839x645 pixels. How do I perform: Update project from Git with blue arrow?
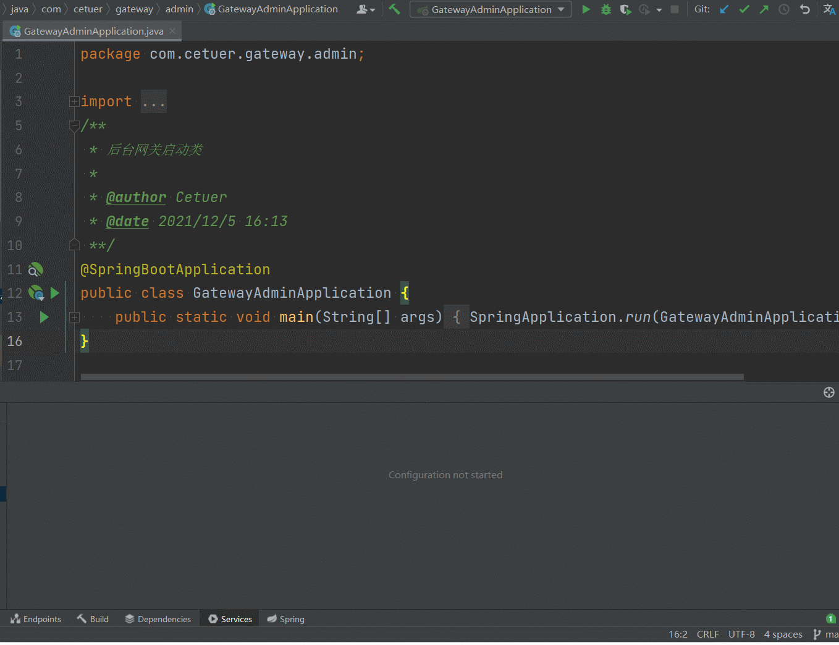[x=723, y=9]
